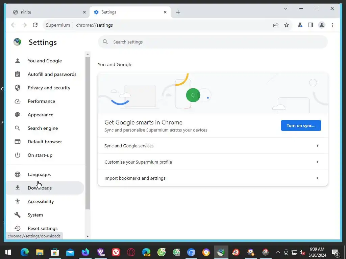
Task: Click the Search settings field
Action: [x=213, y=42]
